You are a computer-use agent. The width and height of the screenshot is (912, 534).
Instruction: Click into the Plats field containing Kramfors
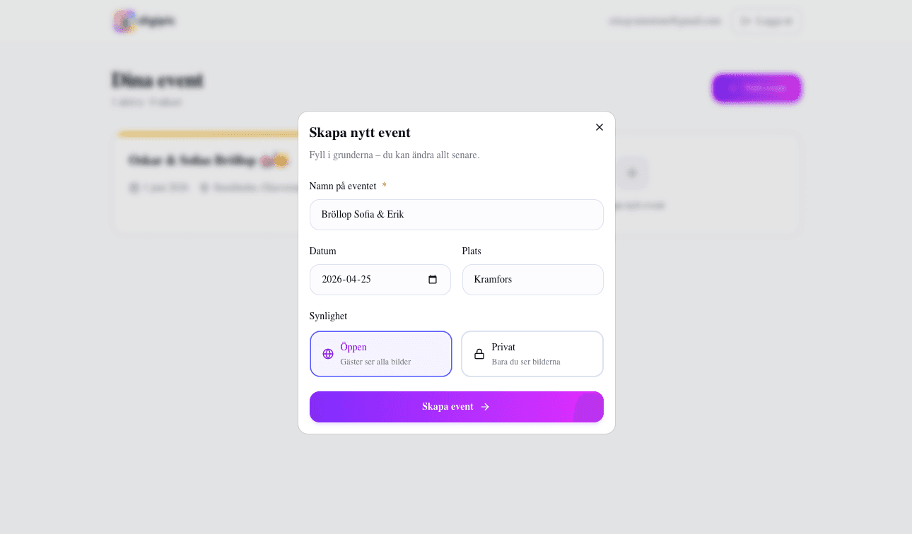click(532, 280)
